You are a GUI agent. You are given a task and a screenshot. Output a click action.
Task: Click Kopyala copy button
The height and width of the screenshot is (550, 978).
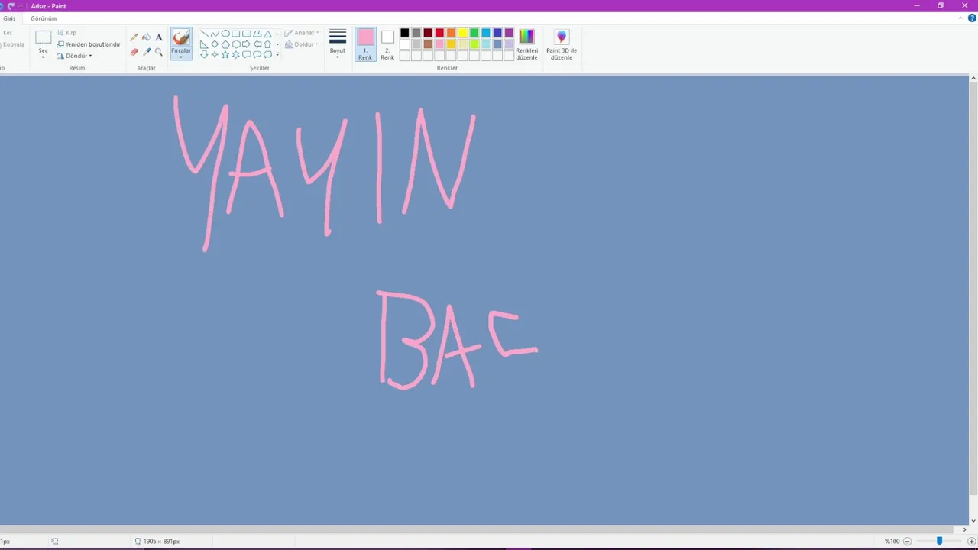[x=14, y=44]
